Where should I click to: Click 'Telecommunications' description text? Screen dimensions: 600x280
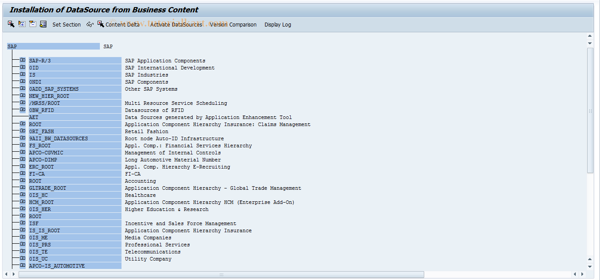click(x=152, y=252)
